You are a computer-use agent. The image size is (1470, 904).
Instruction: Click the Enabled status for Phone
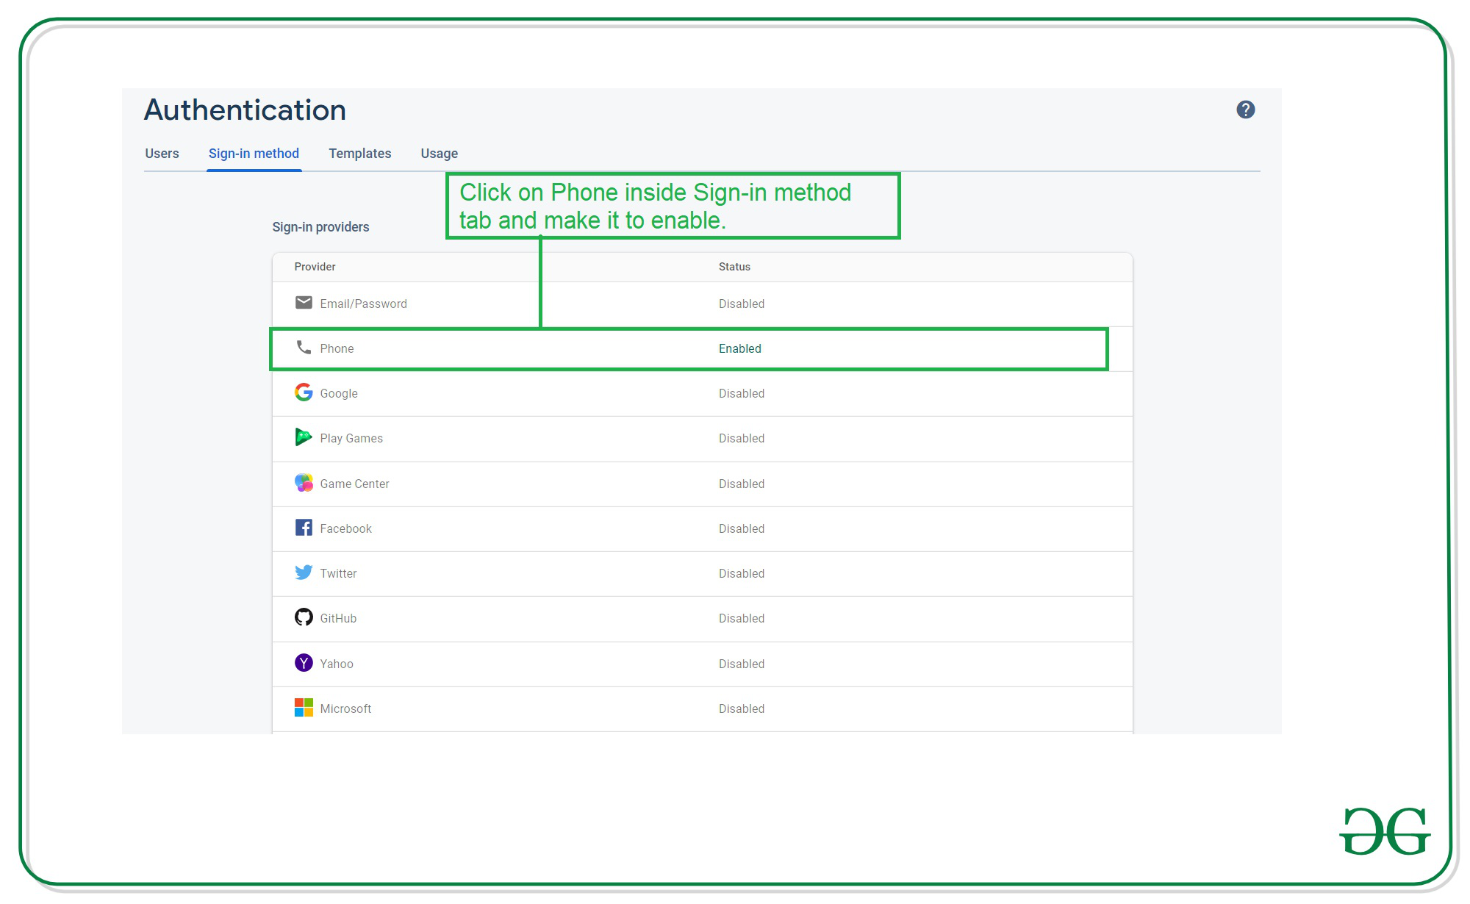740,348
